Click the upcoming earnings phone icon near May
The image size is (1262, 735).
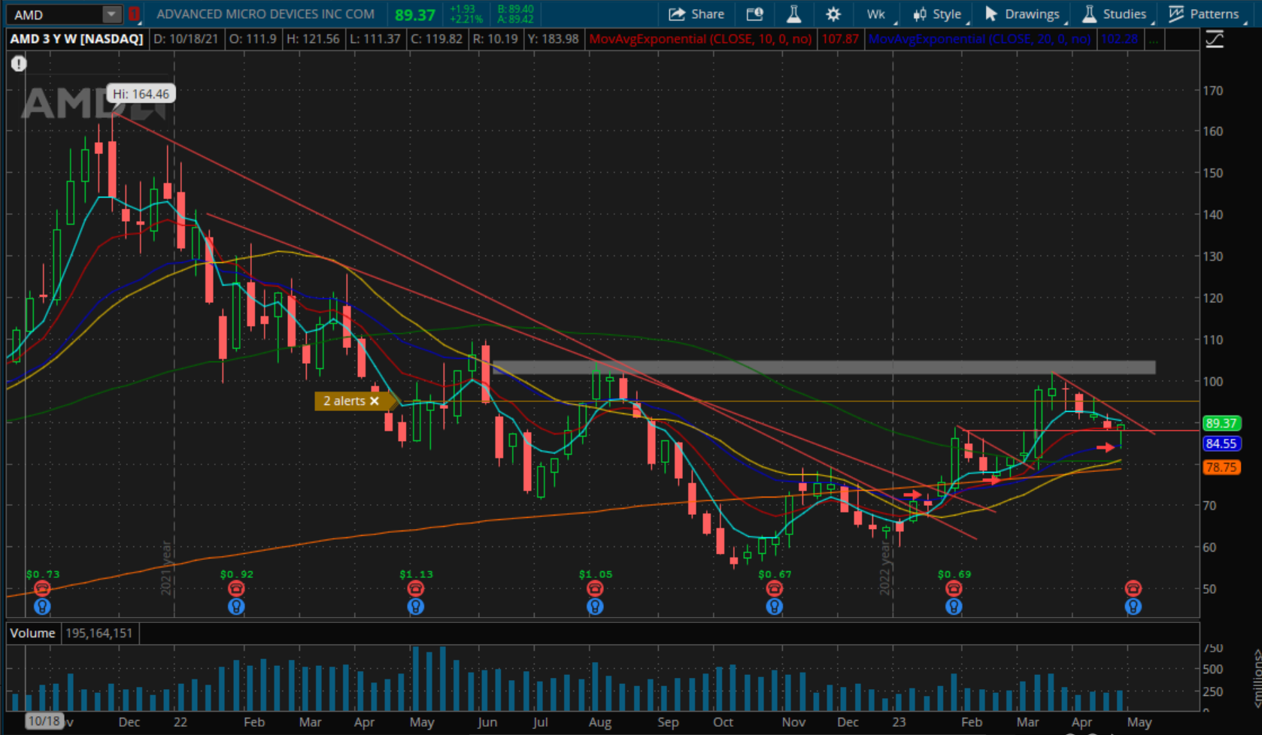click(1133, 588)
